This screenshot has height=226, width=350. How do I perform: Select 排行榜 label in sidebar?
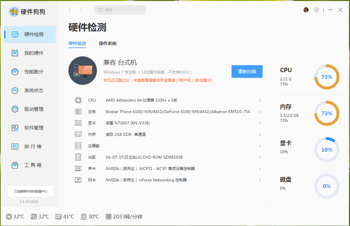point(33,147)
